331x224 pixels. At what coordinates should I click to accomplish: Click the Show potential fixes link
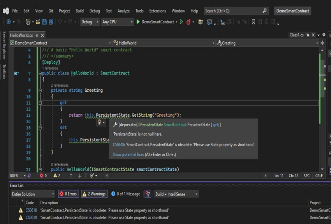pyautogui.click(x=129, y=155)
